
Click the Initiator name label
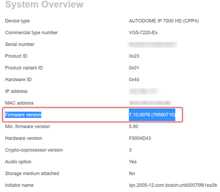19,185
